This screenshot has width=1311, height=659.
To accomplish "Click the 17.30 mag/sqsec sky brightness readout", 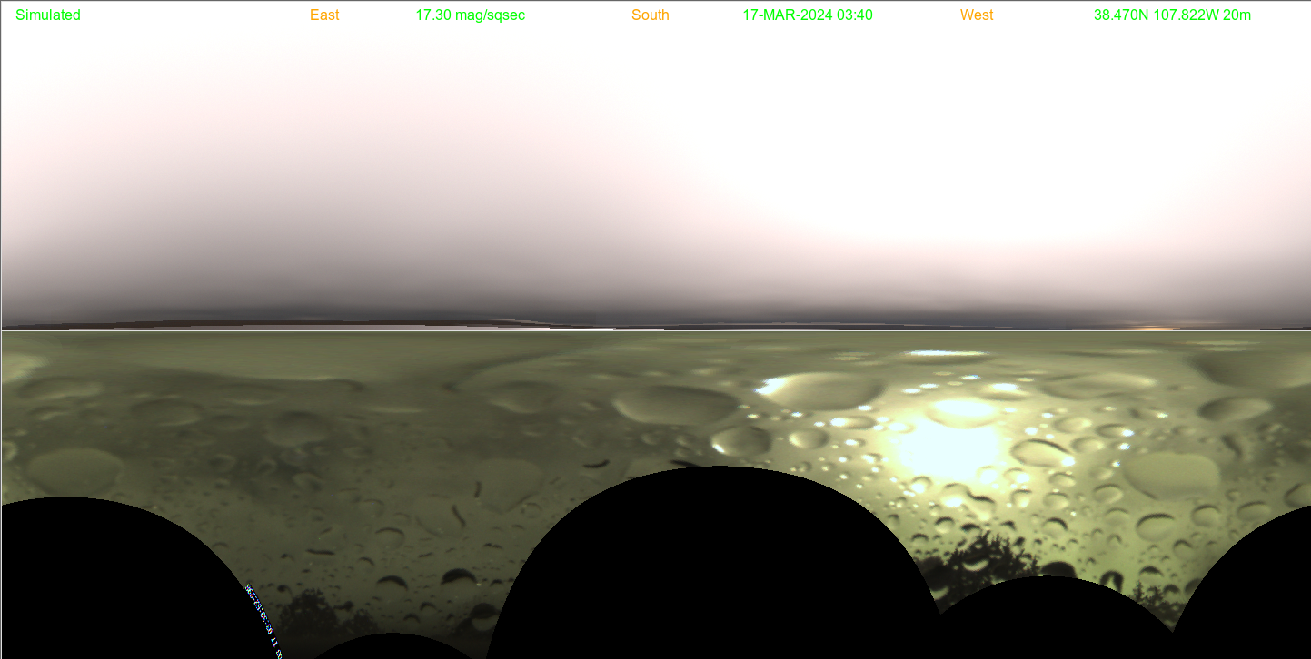I will pyautogui.click(x=470, y=15).
